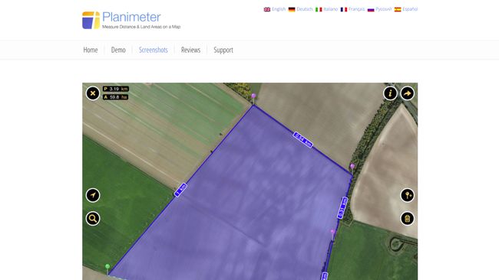Switch language to Русский
This screenshot has height=280, width=499.
(384, 9)
